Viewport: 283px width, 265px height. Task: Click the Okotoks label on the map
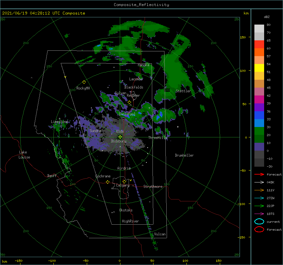[x=126, y=210]
